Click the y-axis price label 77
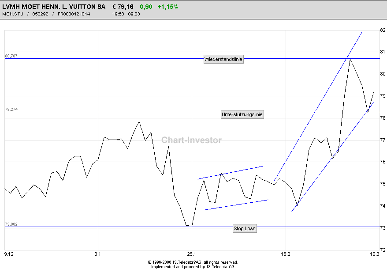Image resolution: width=387 pixels, height=269 pixels. [383, 140]
